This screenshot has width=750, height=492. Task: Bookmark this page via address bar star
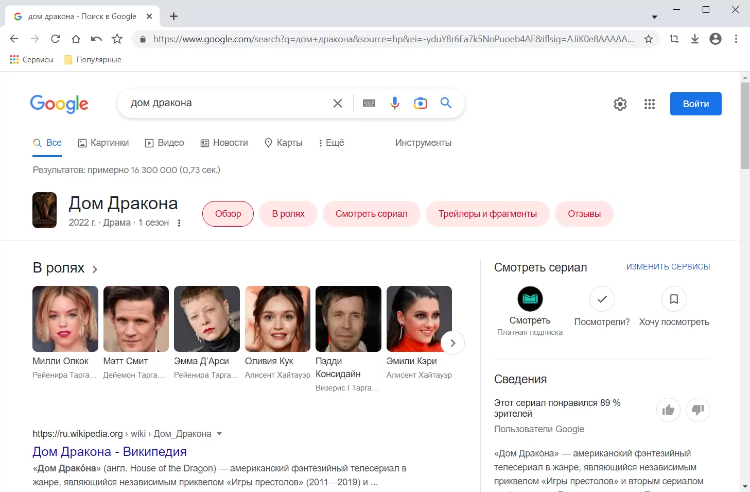(649, 39)
